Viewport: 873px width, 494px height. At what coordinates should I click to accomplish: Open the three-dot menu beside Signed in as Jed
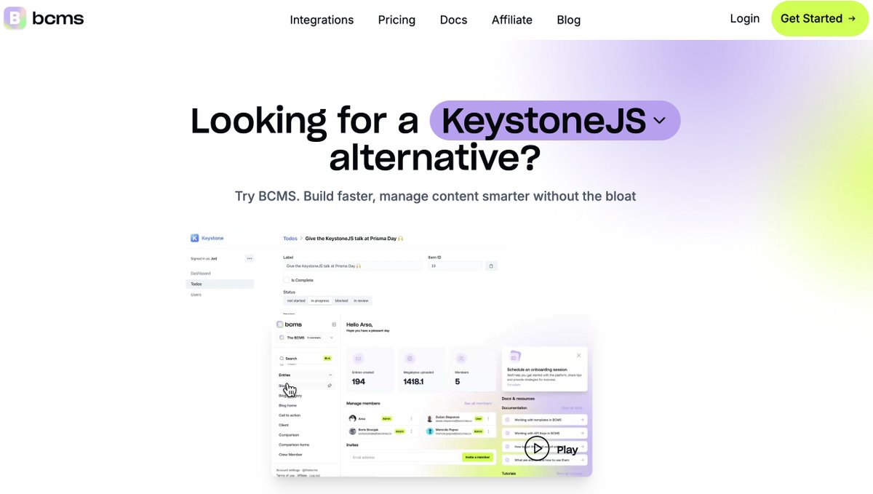point(250,258)
